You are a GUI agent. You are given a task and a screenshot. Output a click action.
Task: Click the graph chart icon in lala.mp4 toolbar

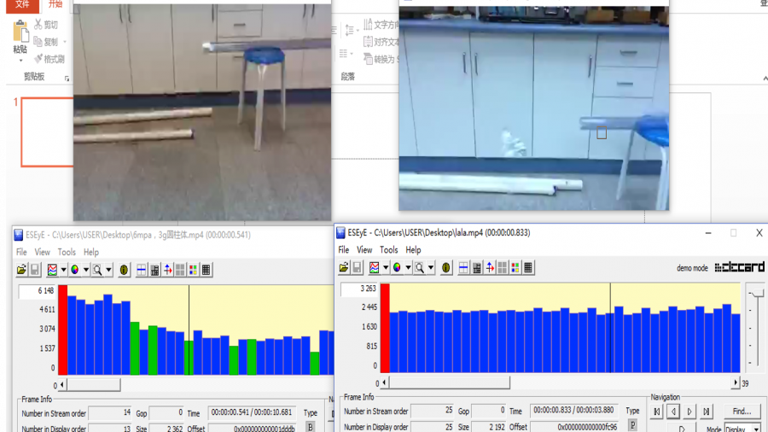point(375,267)
